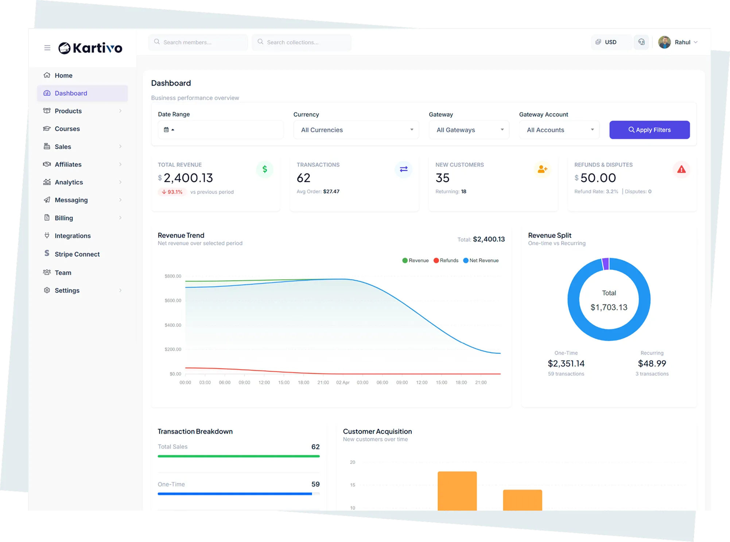
Task: Toggle the Revenue series in chart legend
Action: pos(415,260)
